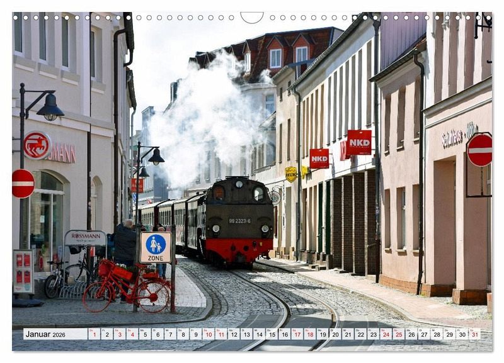Click the white ROSSMANN sidewalk stand sign
The image size is (504, 363).
click(x=86, y=238)
